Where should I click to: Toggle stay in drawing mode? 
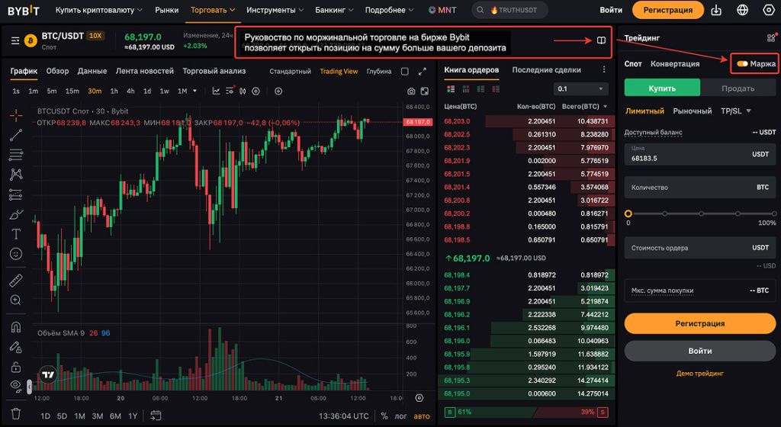[16, 347]
